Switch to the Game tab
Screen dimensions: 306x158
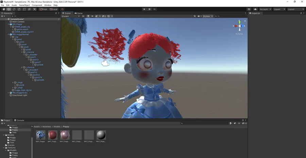pyautogui.click(x=79, y=13)
